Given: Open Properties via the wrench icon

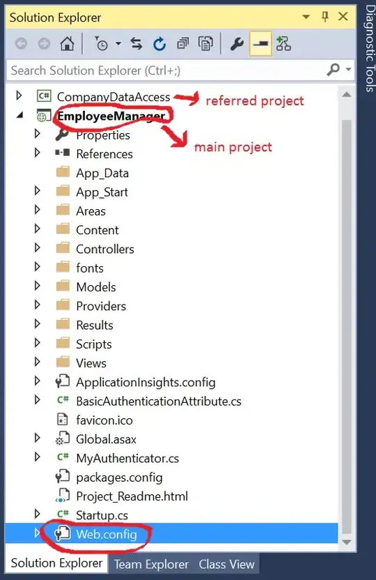Looking at the screenshot, I should 236,44.
